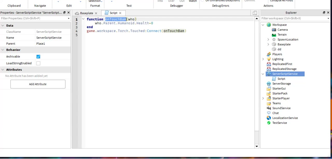Screen dimensions: 332x159
Task: Click the SoundService speaker icon
Action: (x=269, y=108)
